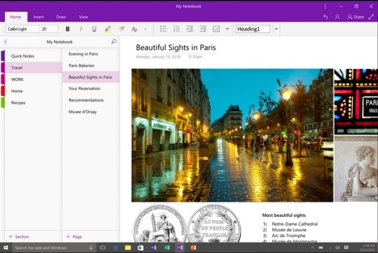Insert a bulleted list

click(163, 29)
